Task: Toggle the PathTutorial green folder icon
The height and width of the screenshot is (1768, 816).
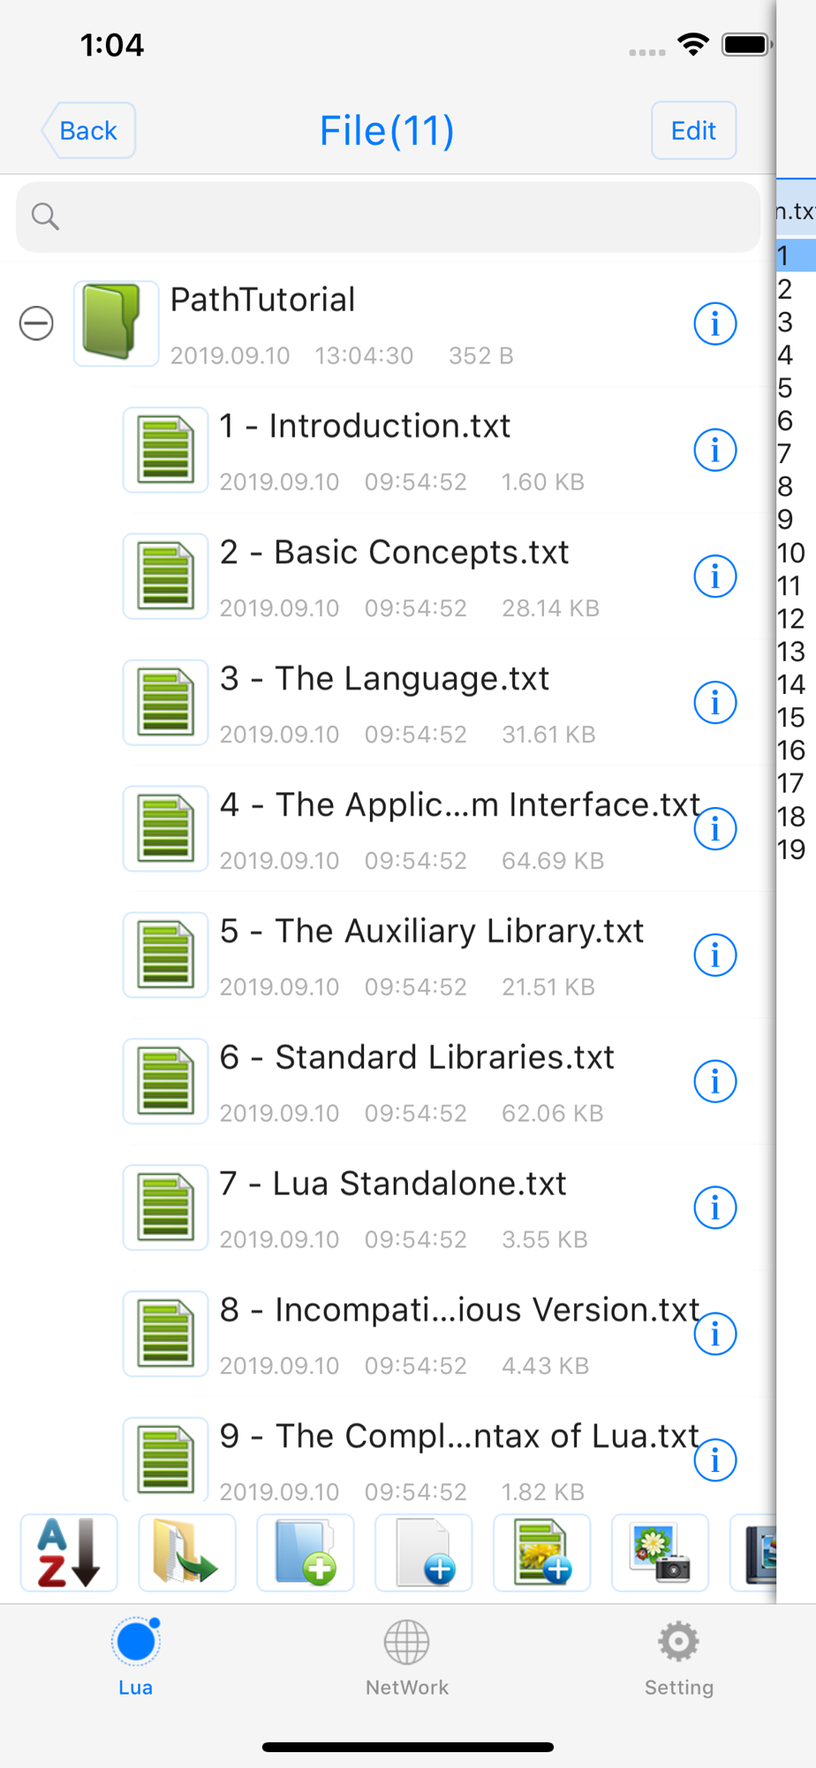Action: click(116, 324)
